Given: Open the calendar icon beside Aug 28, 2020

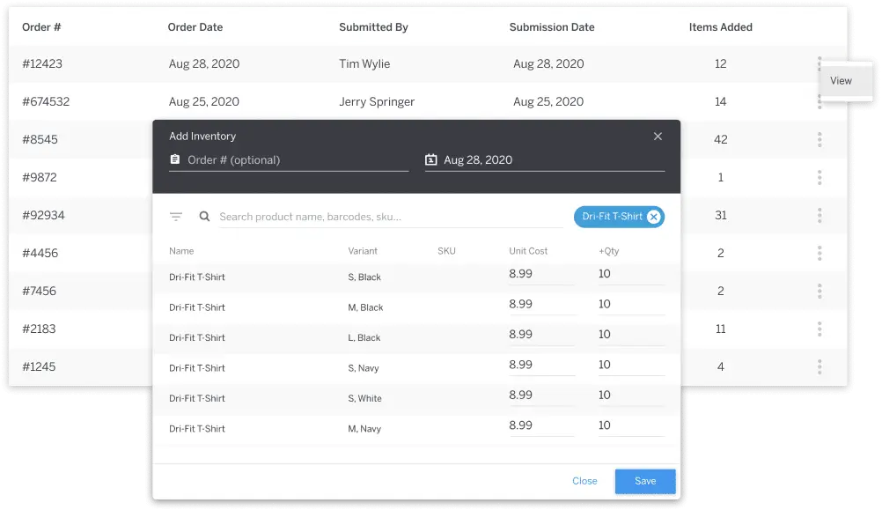Looking at the screenshot, I should [430, 159].
